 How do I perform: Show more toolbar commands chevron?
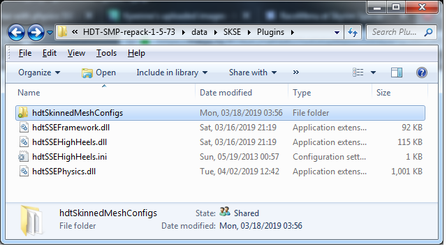coord(296,73)
